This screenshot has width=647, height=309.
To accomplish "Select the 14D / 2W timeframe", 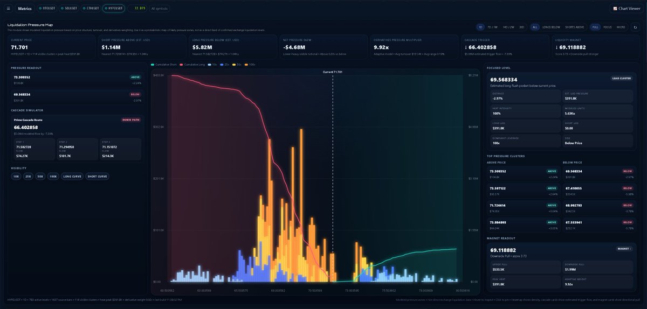I will coord(509,27).
